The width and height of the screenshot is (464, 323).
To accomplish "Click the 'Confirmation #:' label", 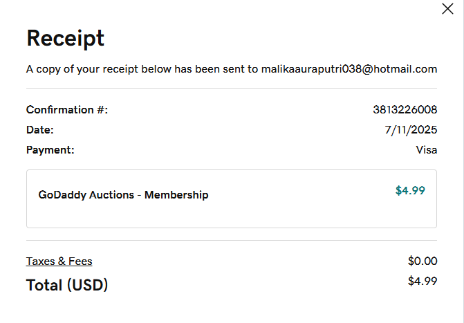I will pyautogui.click(x=67, y=109).
